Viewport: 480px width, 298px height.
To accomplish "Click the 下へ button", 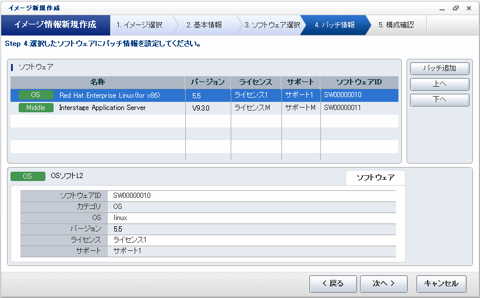I will tap(440, 100).
